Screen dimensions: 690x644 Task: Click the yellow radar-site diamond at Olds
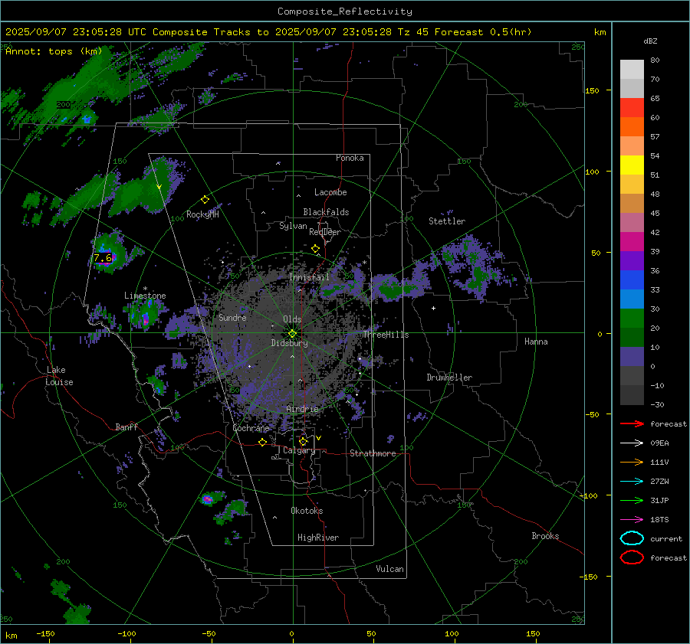[x=292, y=334]
